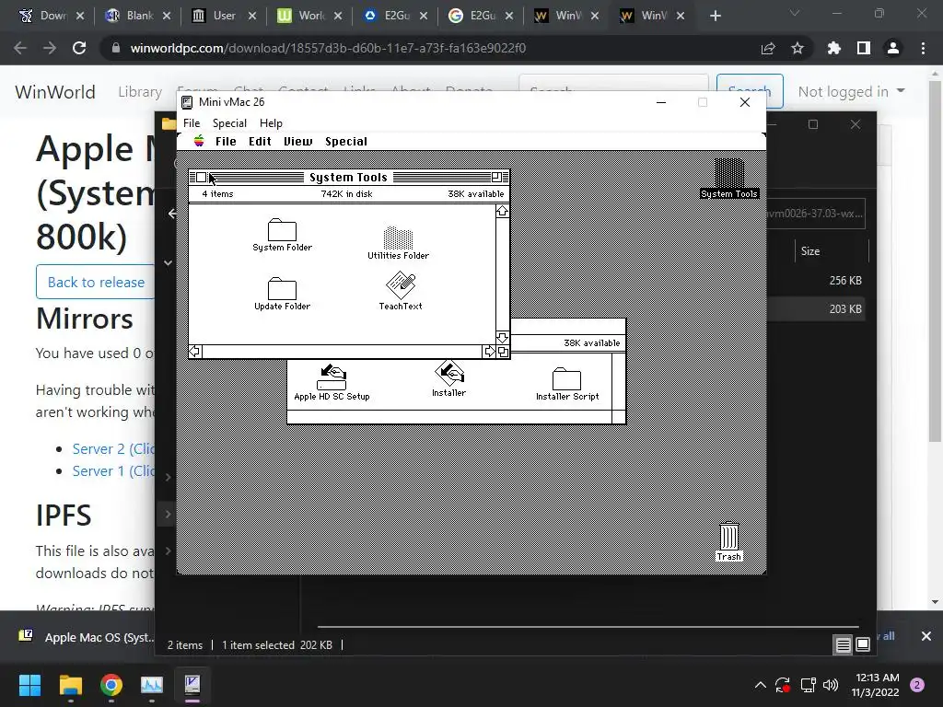The height and width of the screenshot is (707, 943).
Task: Open the Mac View menu
Action: pyautogui.click(x=297, y=141)
